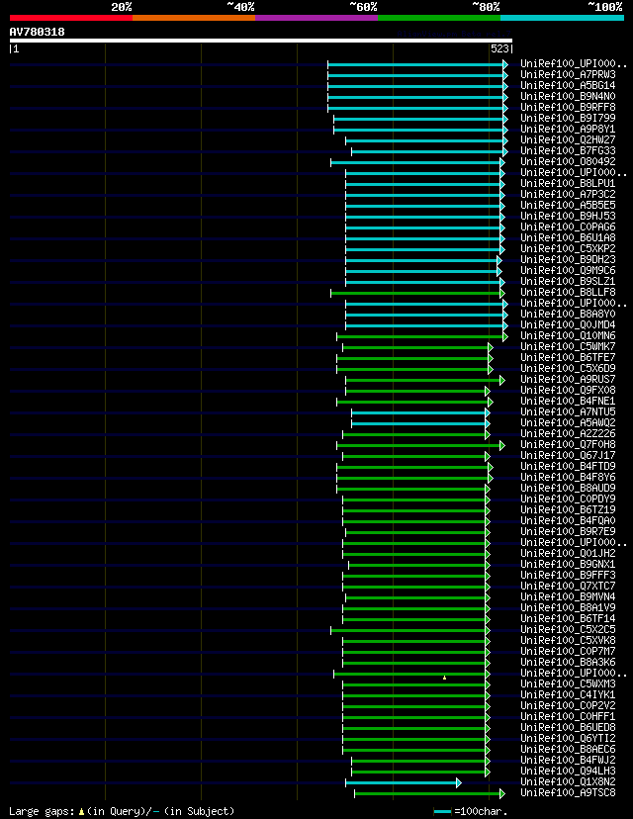
Task: Open hit UniRef100_B9RFF8
Action: (568, 108)
